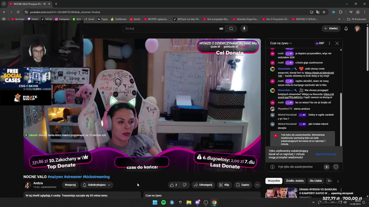The height and width of the screenshot is (207, 369).
Task: Open File Explorer from the taskbar
Action: click(x=189, y=202)
